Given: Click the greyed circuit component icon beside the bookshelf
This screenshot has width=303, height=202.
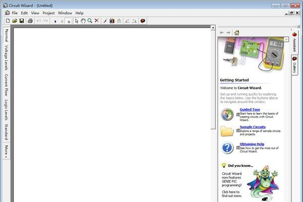Looking at the screenshot, I should (x=119, y=21).
